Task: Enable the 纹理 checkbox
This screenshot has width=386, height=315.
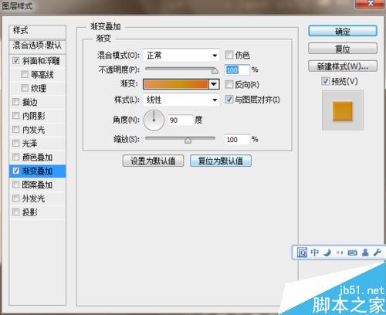Action: [25, 88]
